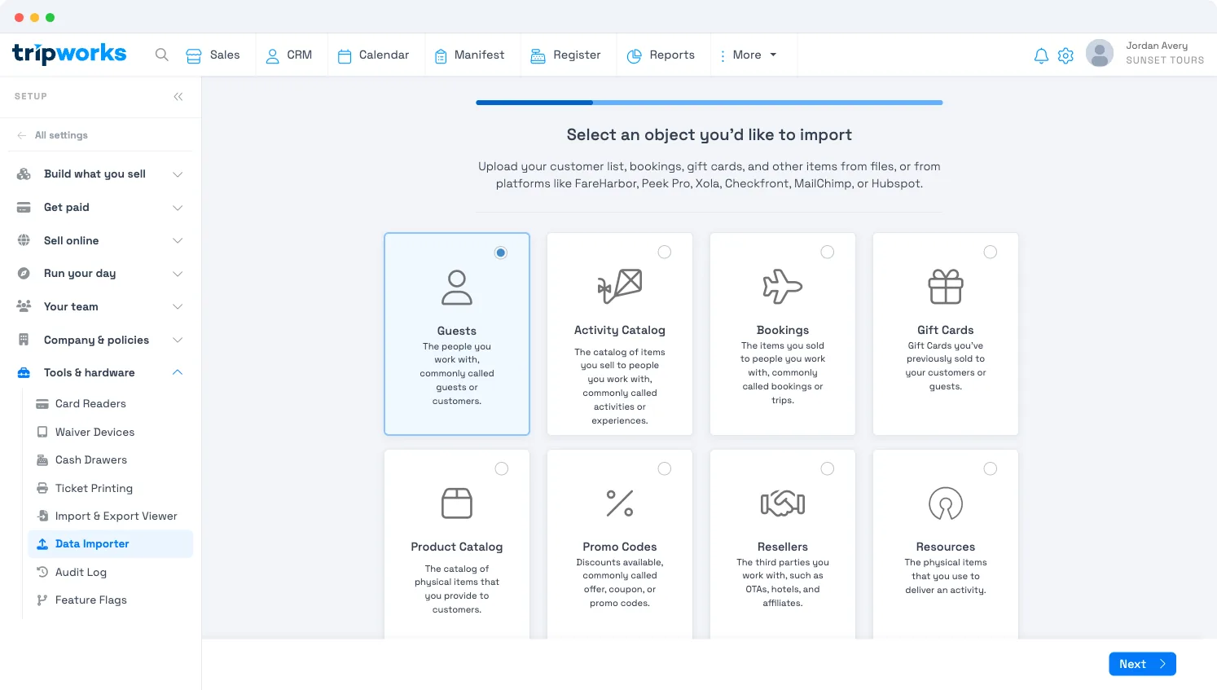Select the Bookings radio button
This screenshot has height=690, width=1217.
(x=828, y=253)
